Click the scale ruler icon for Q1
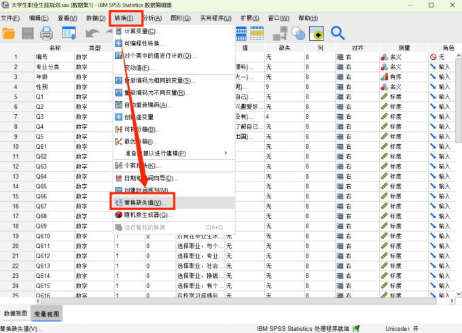The height and width of the screenshot is (333, 462). (x=385, y=97)
